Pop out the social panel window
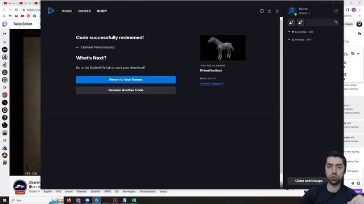This screenshot has height=204, width=364. pos(336,11)
